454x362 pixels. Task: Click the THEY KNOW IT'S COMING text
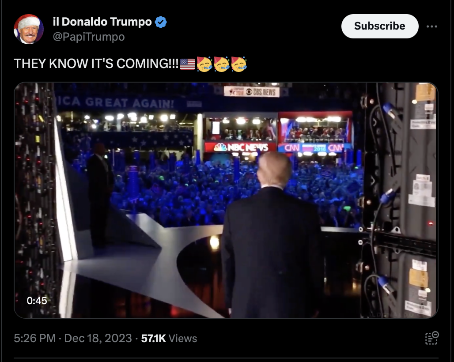point(96,64)
